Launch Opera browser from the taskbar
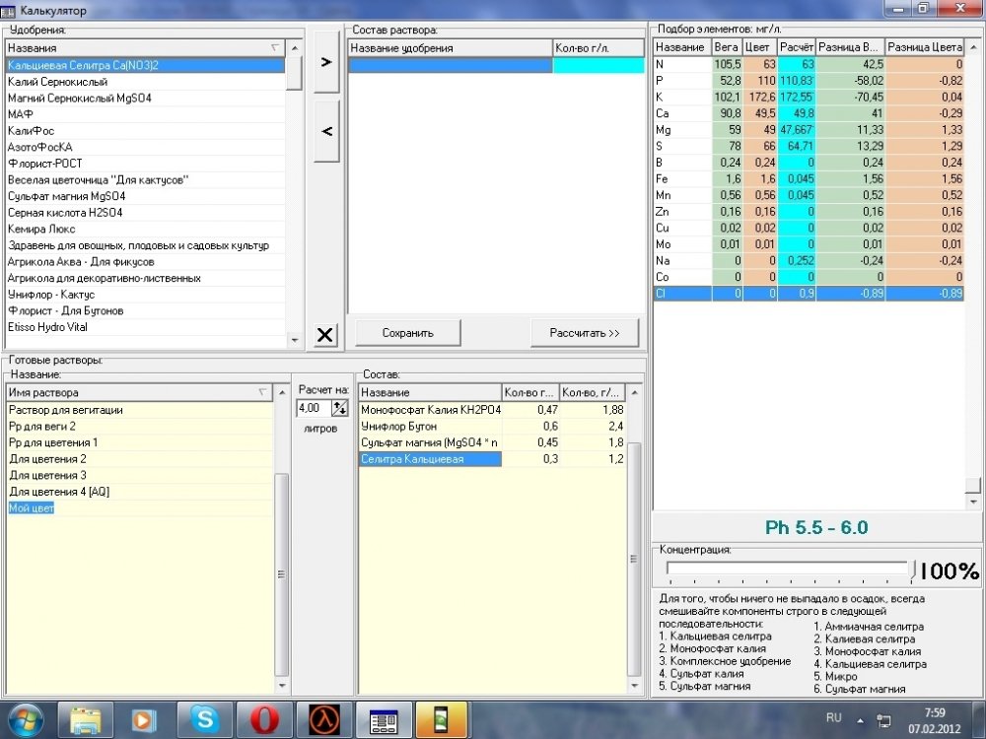This screenshot has width=986, height=739. (x=264, y=719)
